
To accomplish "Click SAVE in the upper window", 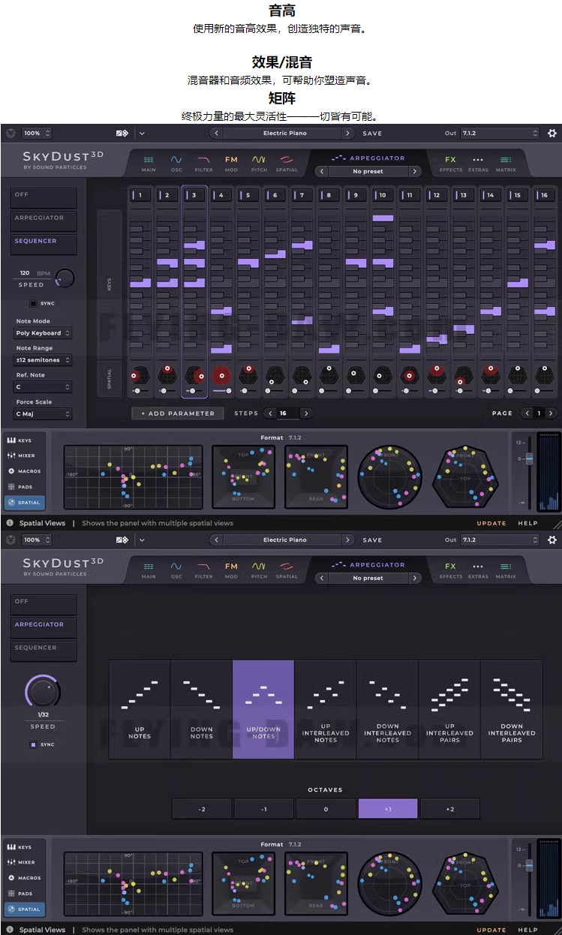I will pyautogui.click(x=372, y=133).
